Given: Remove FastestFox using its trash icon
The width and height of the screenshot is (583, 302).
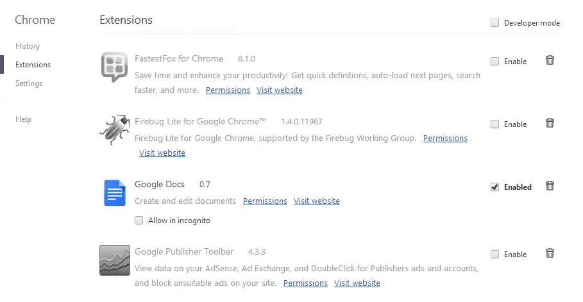Looking at the screenshot, I should click(550, 60).
